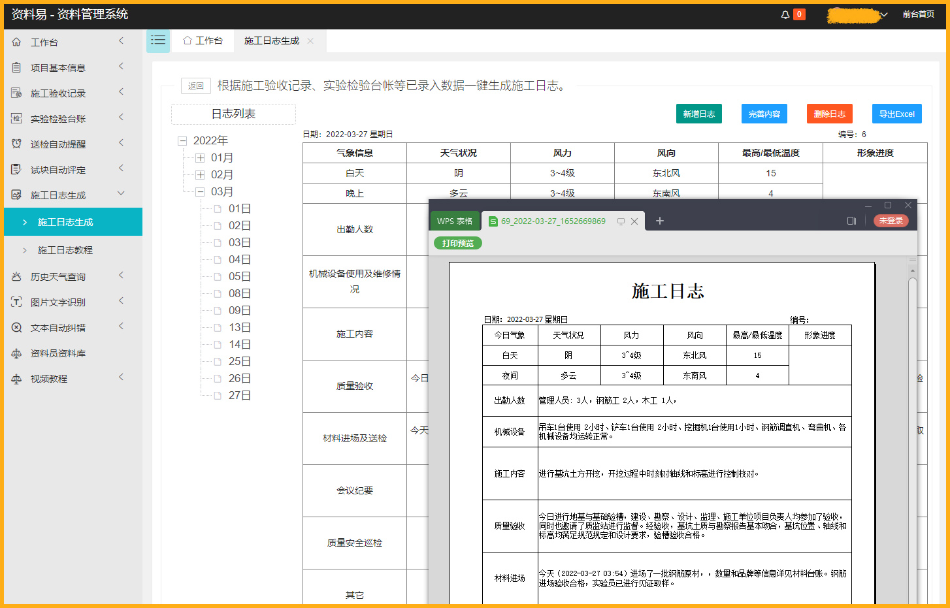Select the 27日 log entry

pyautogui.click(x=238, y=395)
